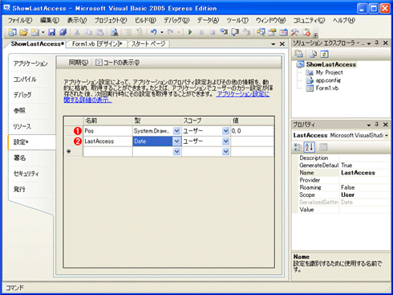Click the Cut scissors icon
Viewport: 393px width, 295px height.
pyautogui.click(x=77, y=32)
